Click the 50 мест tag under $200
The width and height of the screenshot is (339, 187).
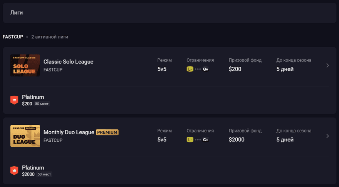click(42, 104)
